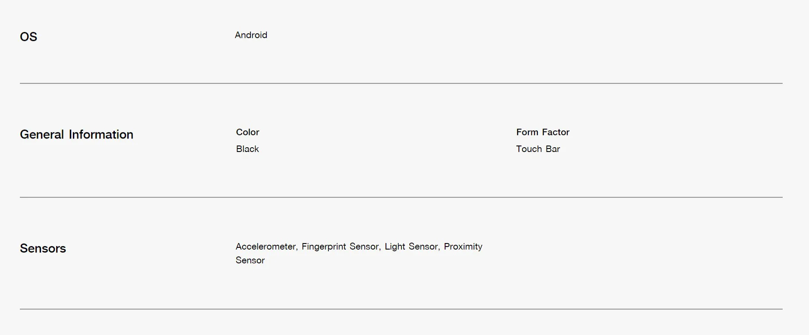Click the word Proximity in the sensors list
The image size is (809, 335).
[x=463, y=247]
